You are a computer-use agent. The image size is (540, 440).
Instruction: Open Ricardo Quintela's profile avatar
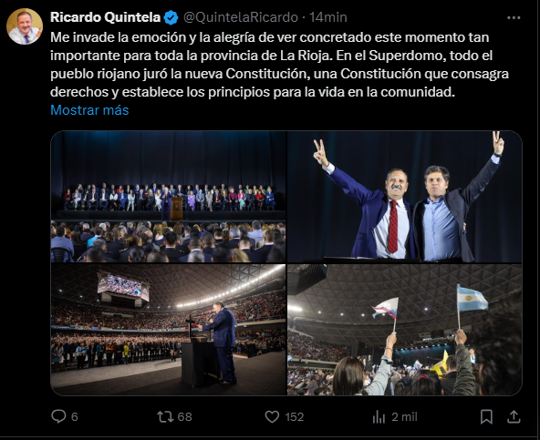25,26
